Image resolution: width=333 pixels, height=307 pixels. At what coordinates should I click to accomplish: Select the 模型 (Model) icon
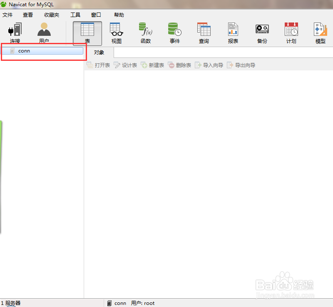click(x=320, y=32)
